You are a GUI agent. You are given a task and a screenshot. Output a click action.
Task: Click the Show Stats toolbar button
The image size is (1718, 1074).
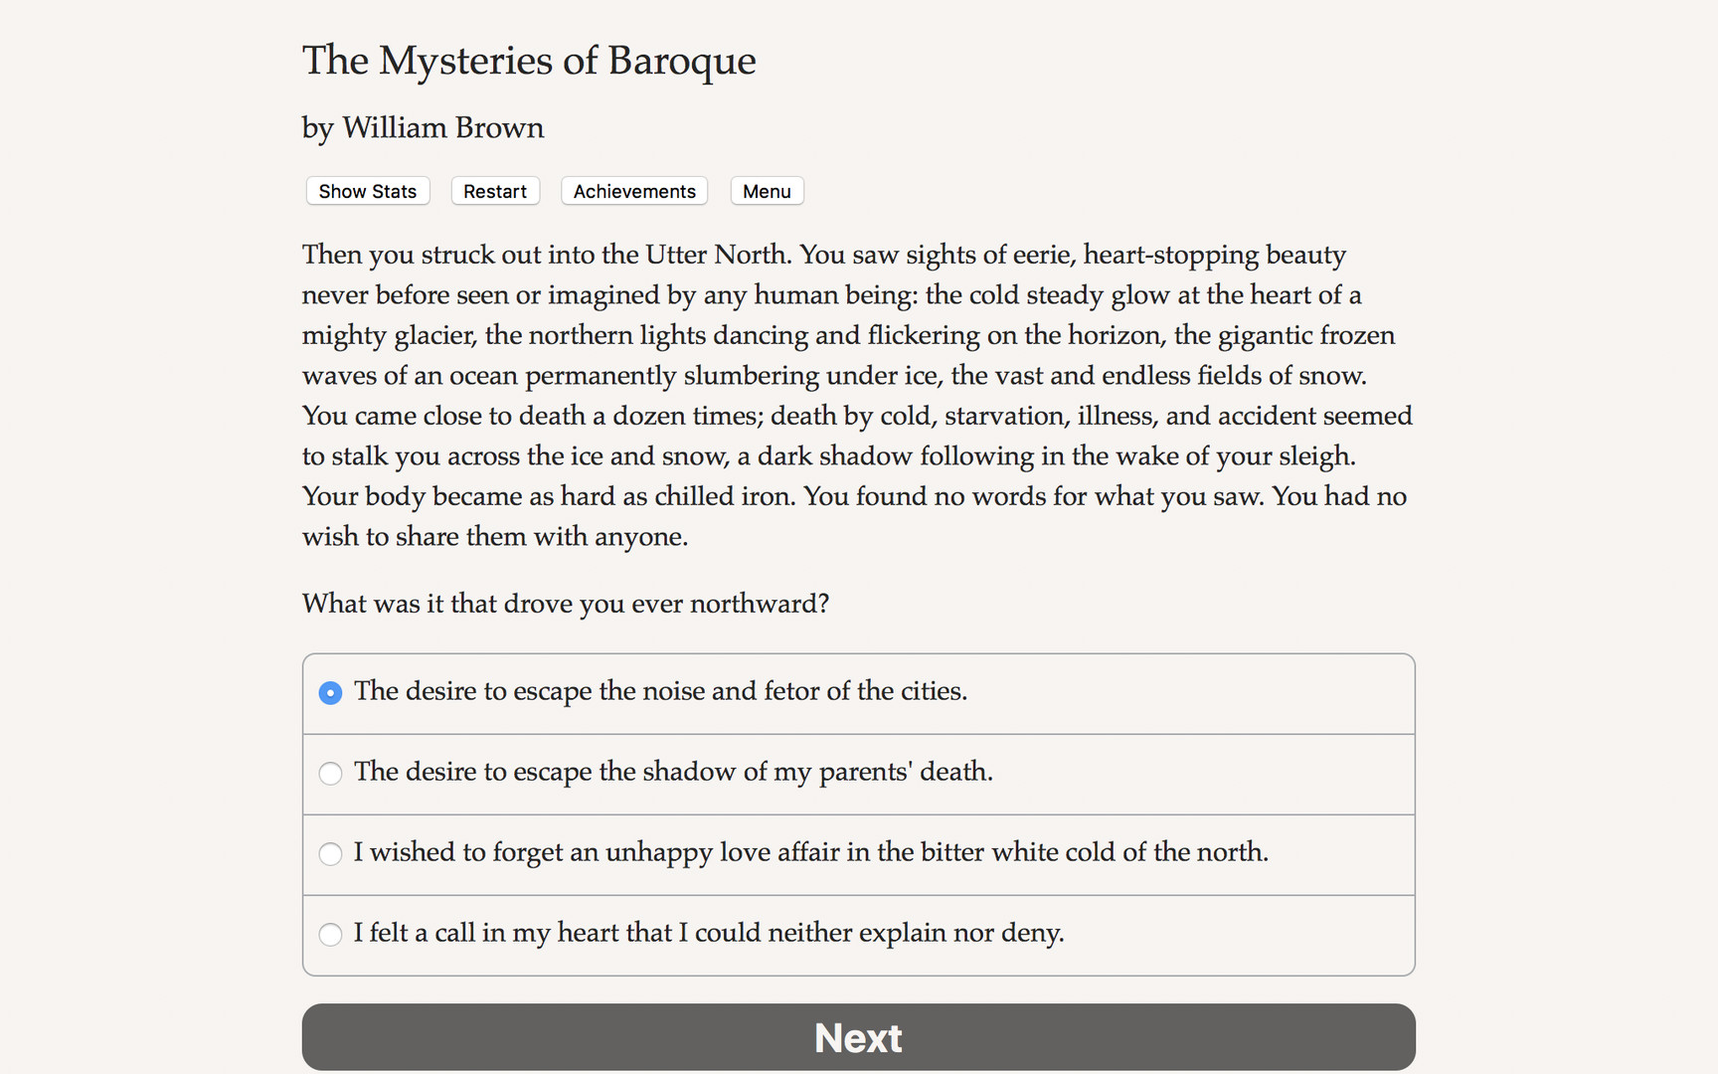point(367,191)
